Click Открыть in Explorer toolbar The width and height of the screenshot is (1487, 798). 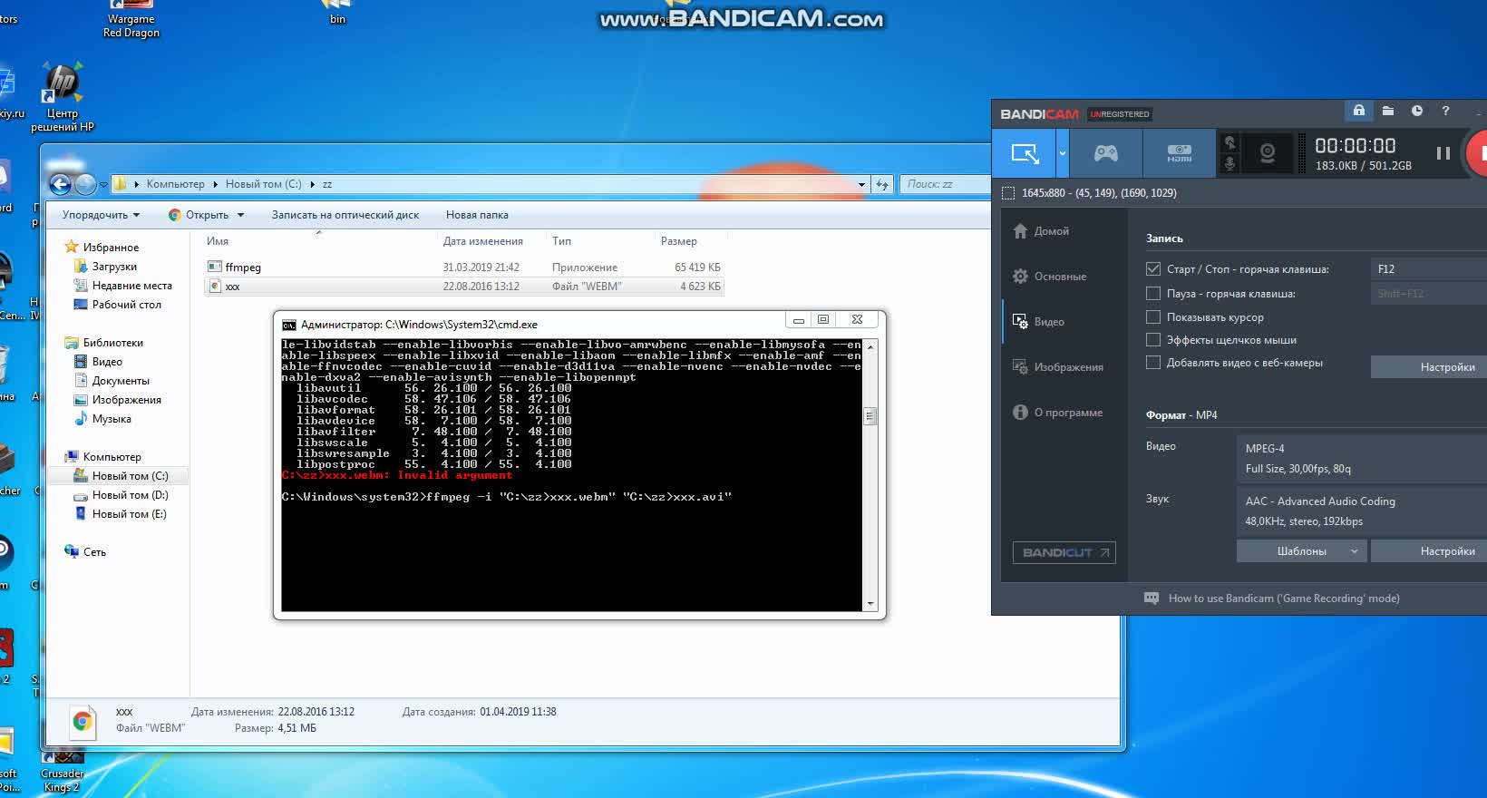pos(199,215)
